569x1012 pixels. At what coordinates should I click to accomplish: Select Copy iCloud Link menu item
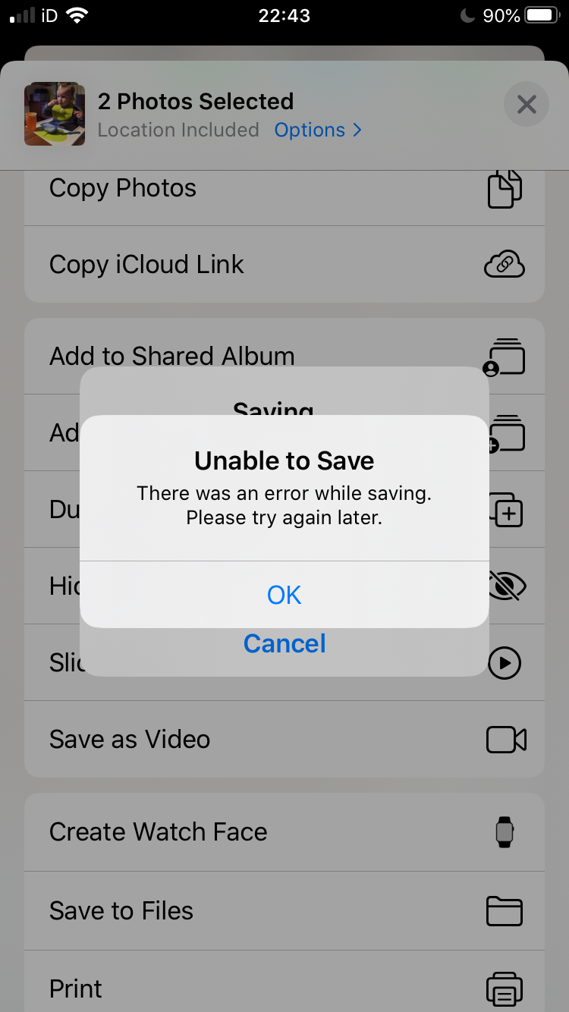[284, 265]
